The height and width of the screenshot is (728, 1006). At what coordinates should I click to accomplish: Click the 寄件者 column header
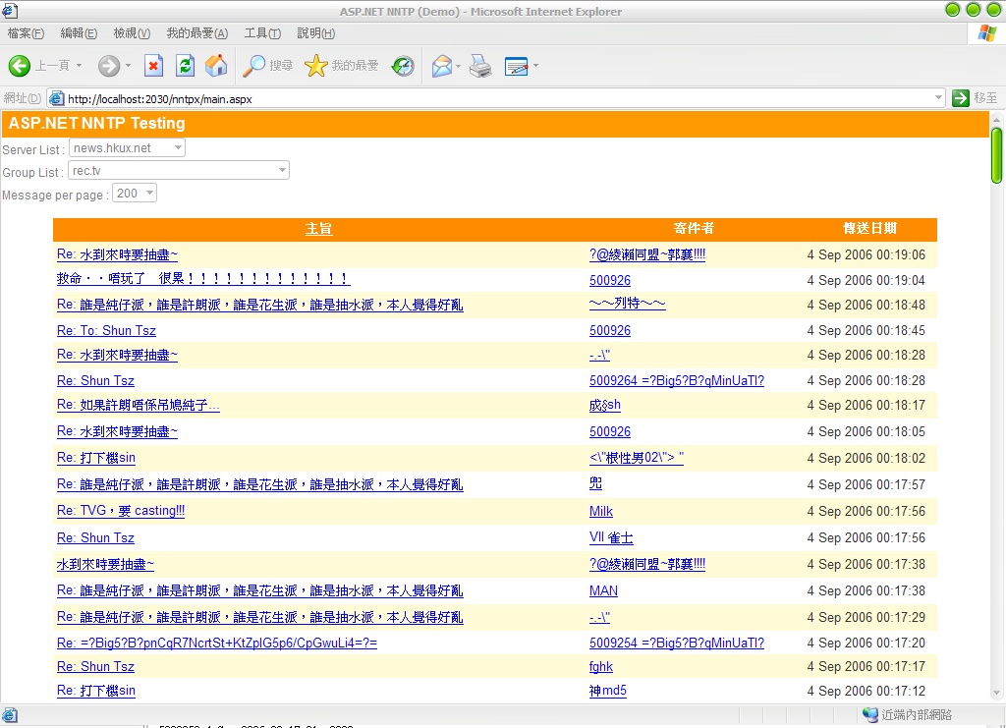[x=694, y=228]
